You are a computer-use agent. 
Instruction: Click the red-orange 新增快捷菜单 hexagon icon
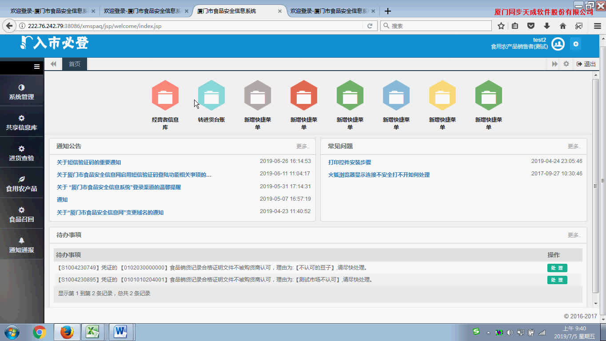click(x=304, y=95)
